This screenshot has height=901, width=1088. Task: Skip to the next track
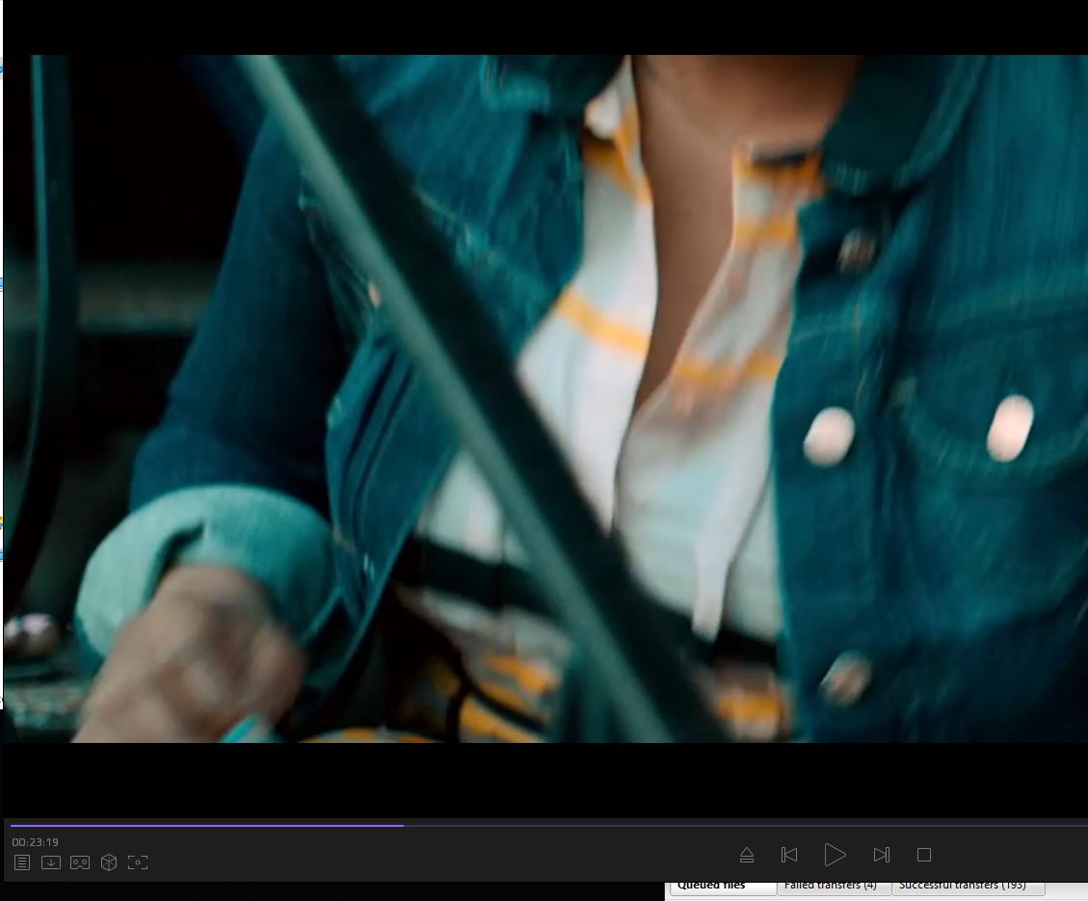[x=881, y=855]
